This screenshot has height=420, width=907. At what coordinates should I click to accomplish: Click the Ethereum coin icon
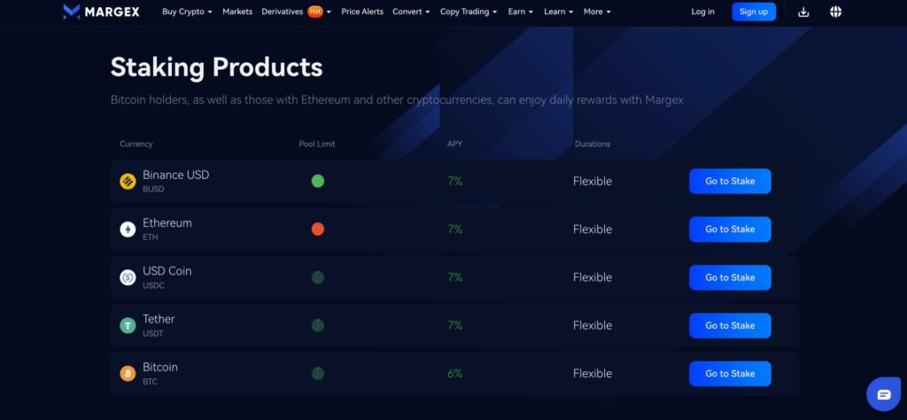pos(128,229)
